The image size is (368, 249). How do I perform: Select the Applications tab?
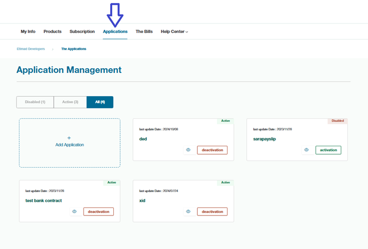click(x=115, y=32)
